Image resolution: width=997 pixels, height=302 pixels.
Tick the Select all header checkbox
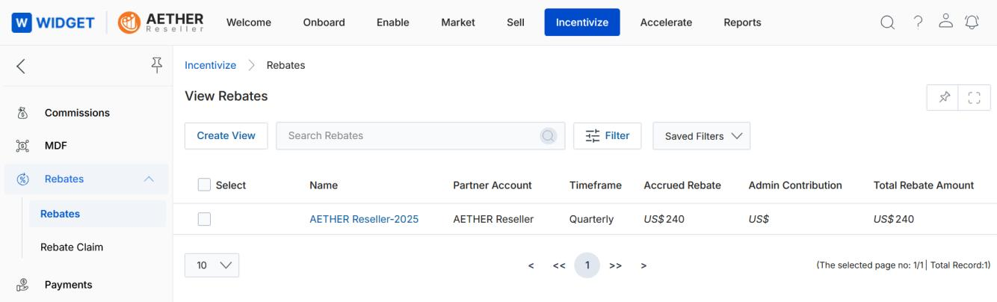(204, 185)
